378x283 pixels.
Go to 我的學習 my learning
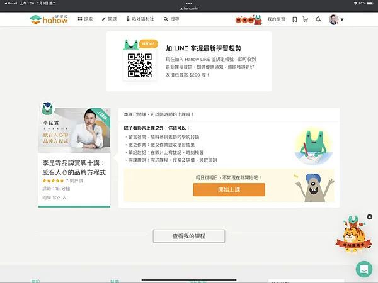click(x=277, y=19)
